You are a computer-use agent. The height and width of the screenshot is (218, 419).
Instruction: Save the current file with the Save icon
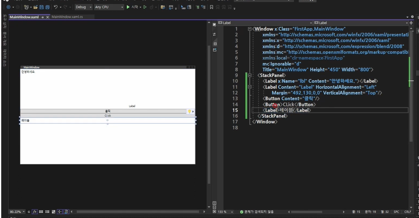(41, 7)
